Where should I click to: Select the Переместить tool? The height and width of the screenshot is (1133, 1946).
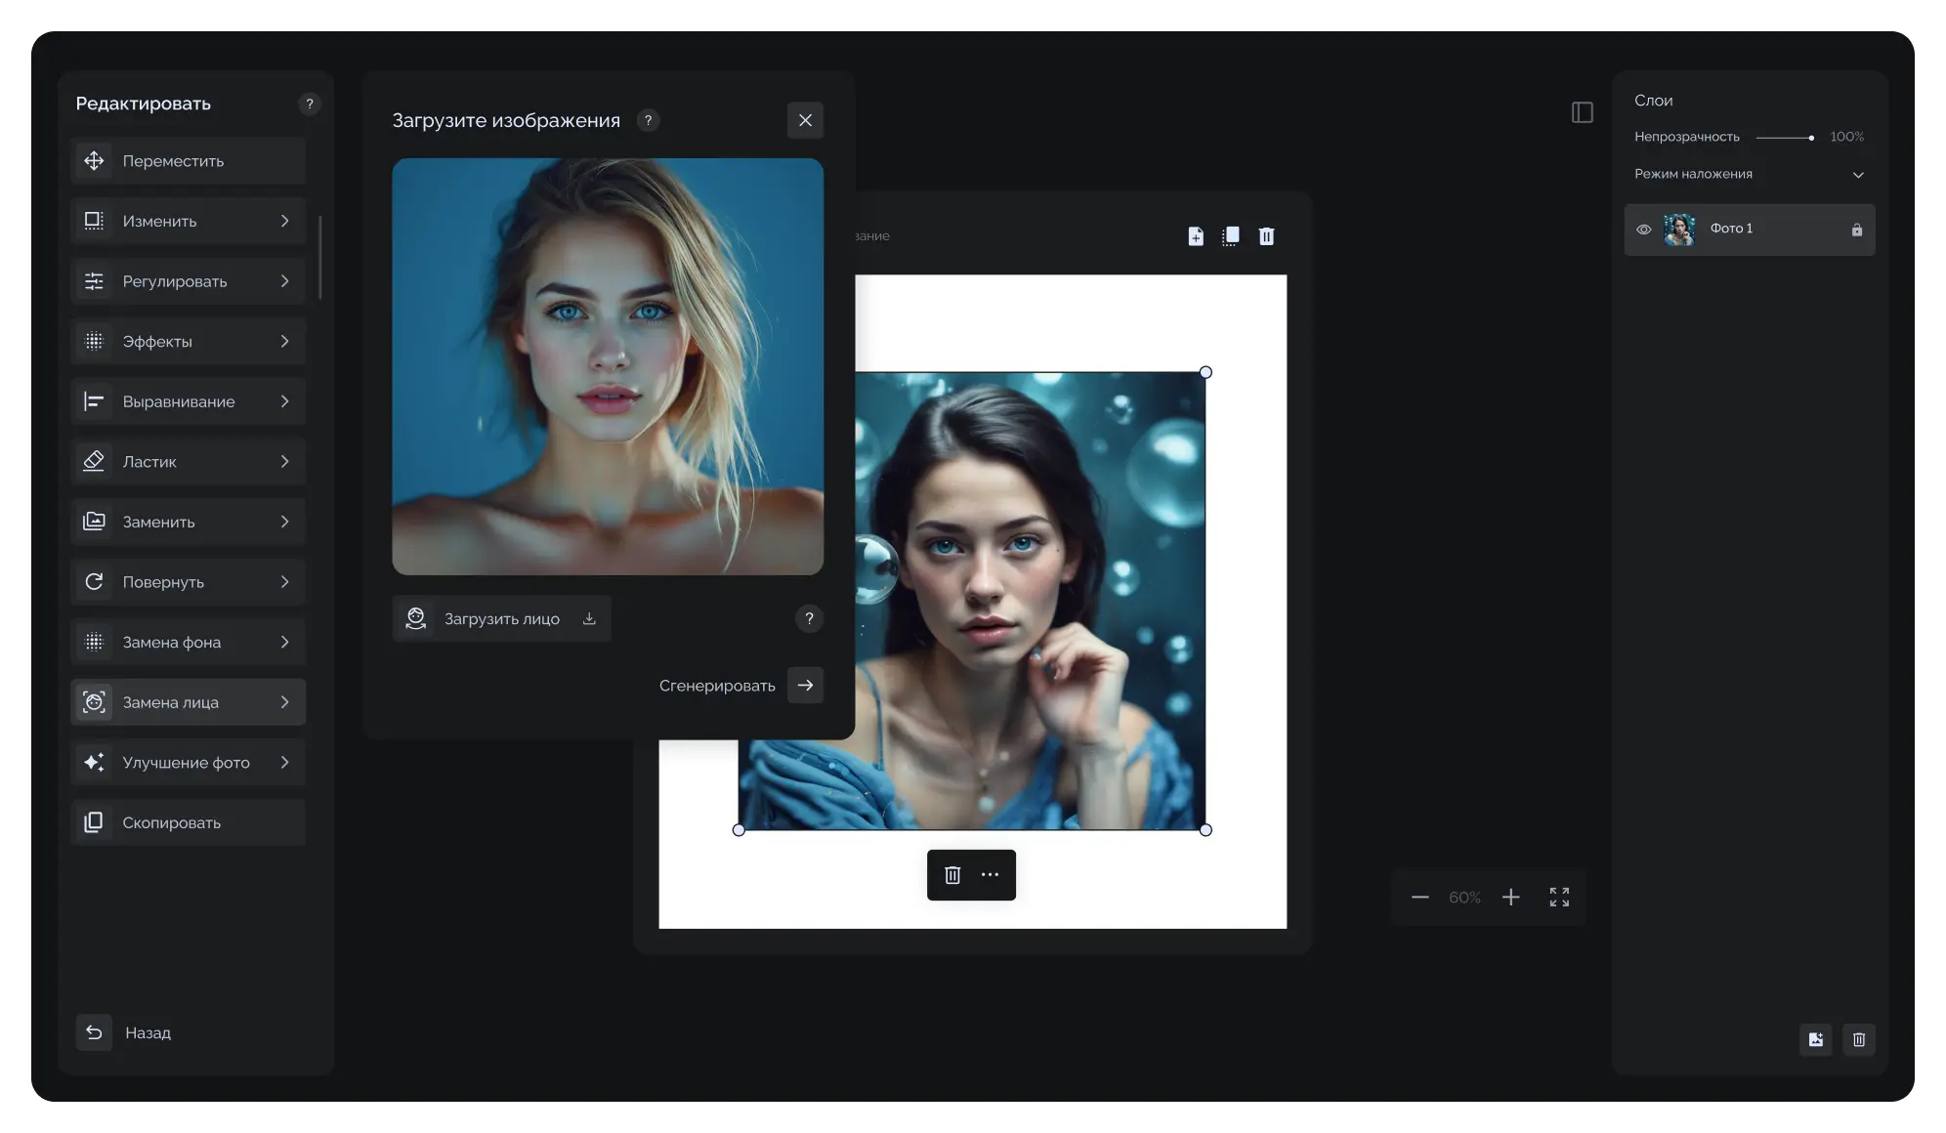coord(189,161)
